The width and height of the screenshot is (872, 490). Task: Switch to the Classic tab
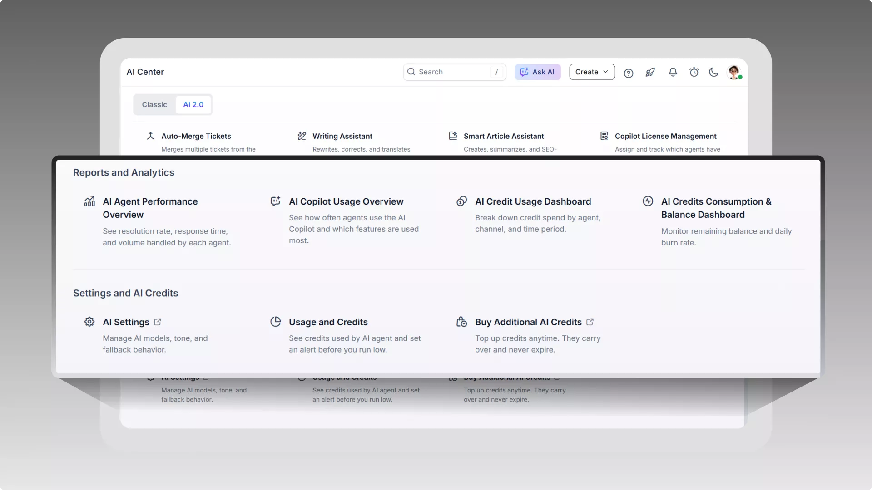(154, 104)
